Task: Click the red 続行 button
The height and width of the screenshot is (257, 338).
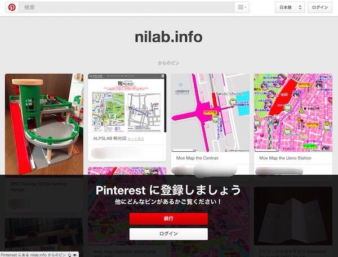Action: point(168,219)
